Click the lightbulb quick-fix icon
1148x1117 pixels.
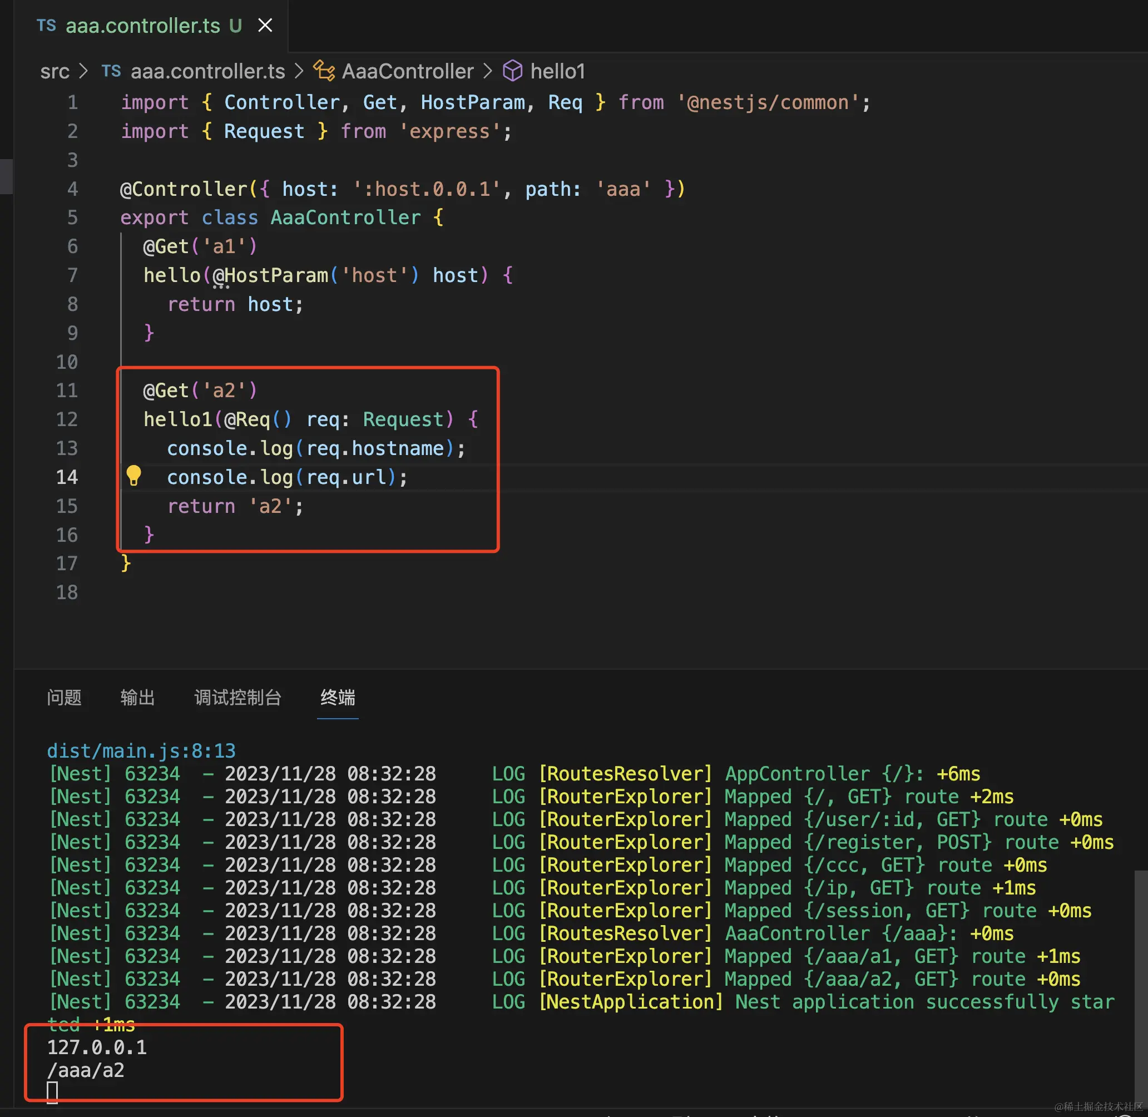(x=133, y=475)
